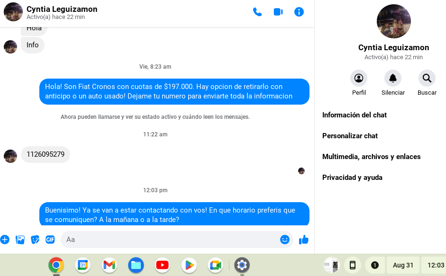This screenshot has width=446, height=276.
Task: Search the conversation with Buscar
Action: tap(427, 83)
